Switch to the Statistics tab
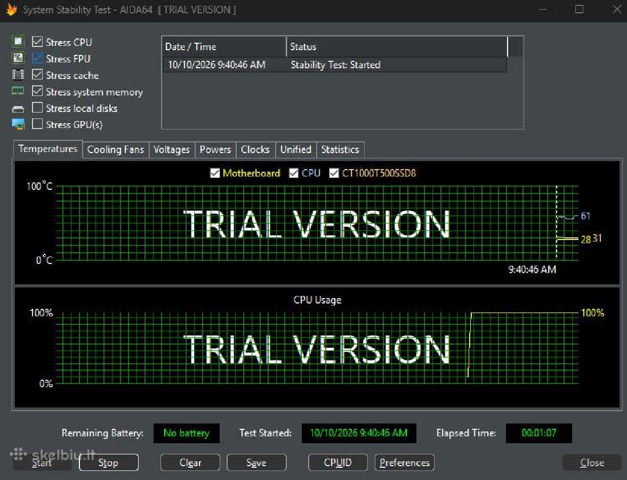This screenshot has height=480, width=627. pos(340,149)
